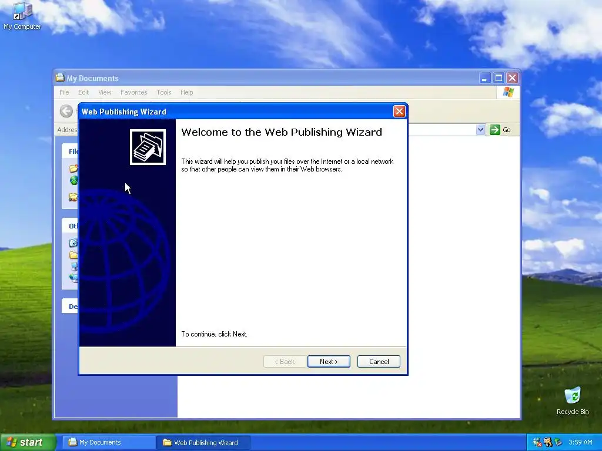
Task: Click the disabled Back button
Action: point(285,361)
